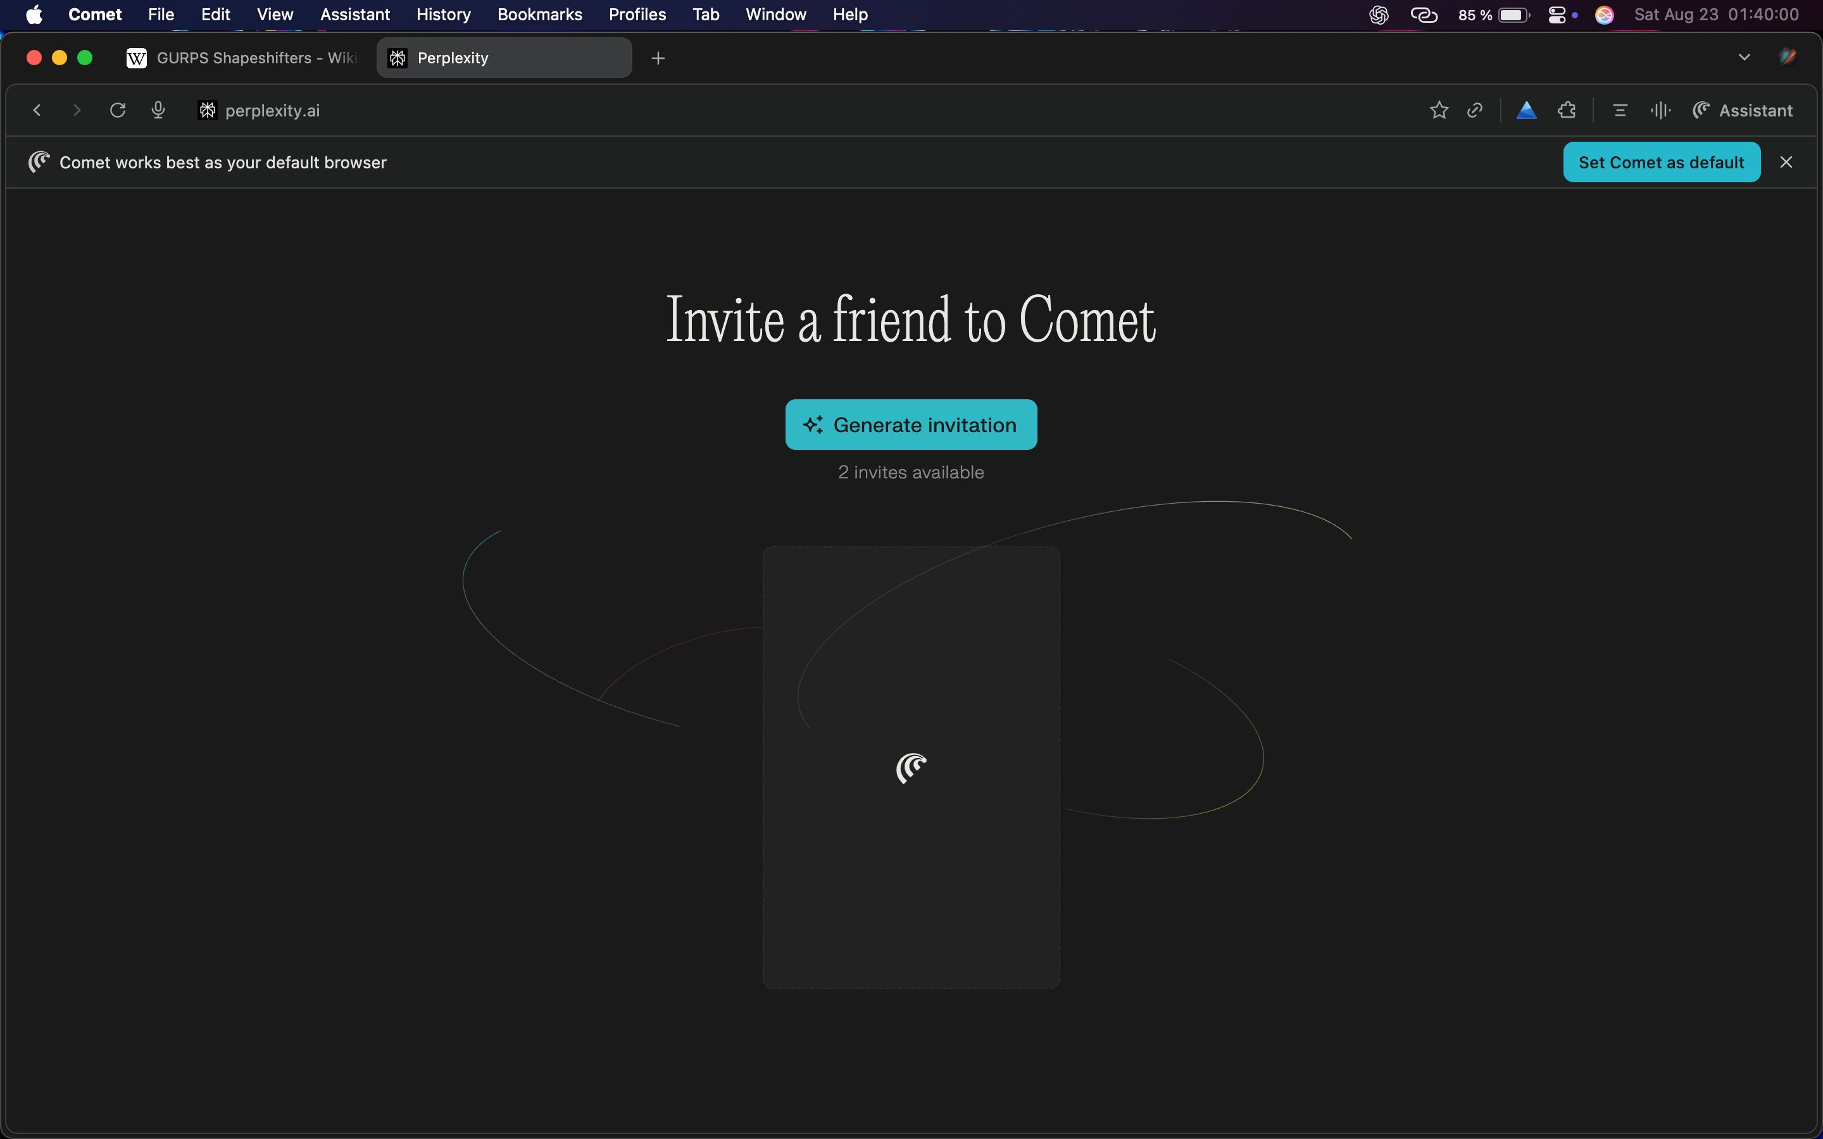
Task: Open the View menu
Action: (275, 15)
